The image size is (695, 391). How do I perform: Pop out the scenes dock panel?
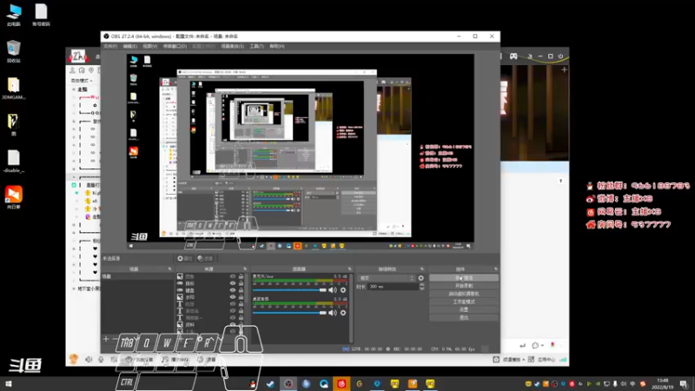[x=169, y=269]
